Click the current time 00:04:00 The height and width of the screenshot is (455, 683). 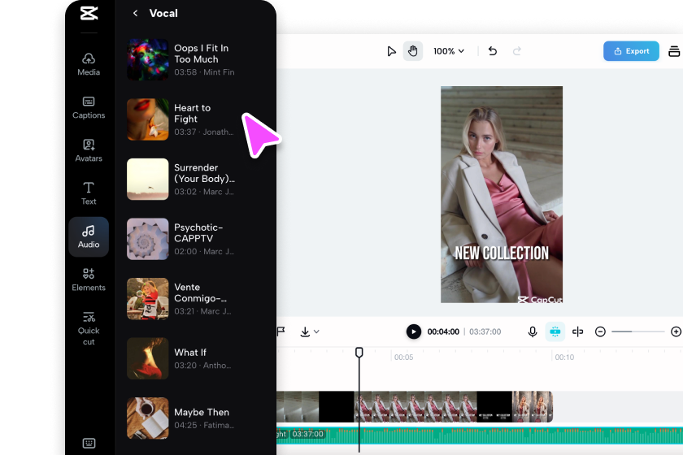coord(443,331)
